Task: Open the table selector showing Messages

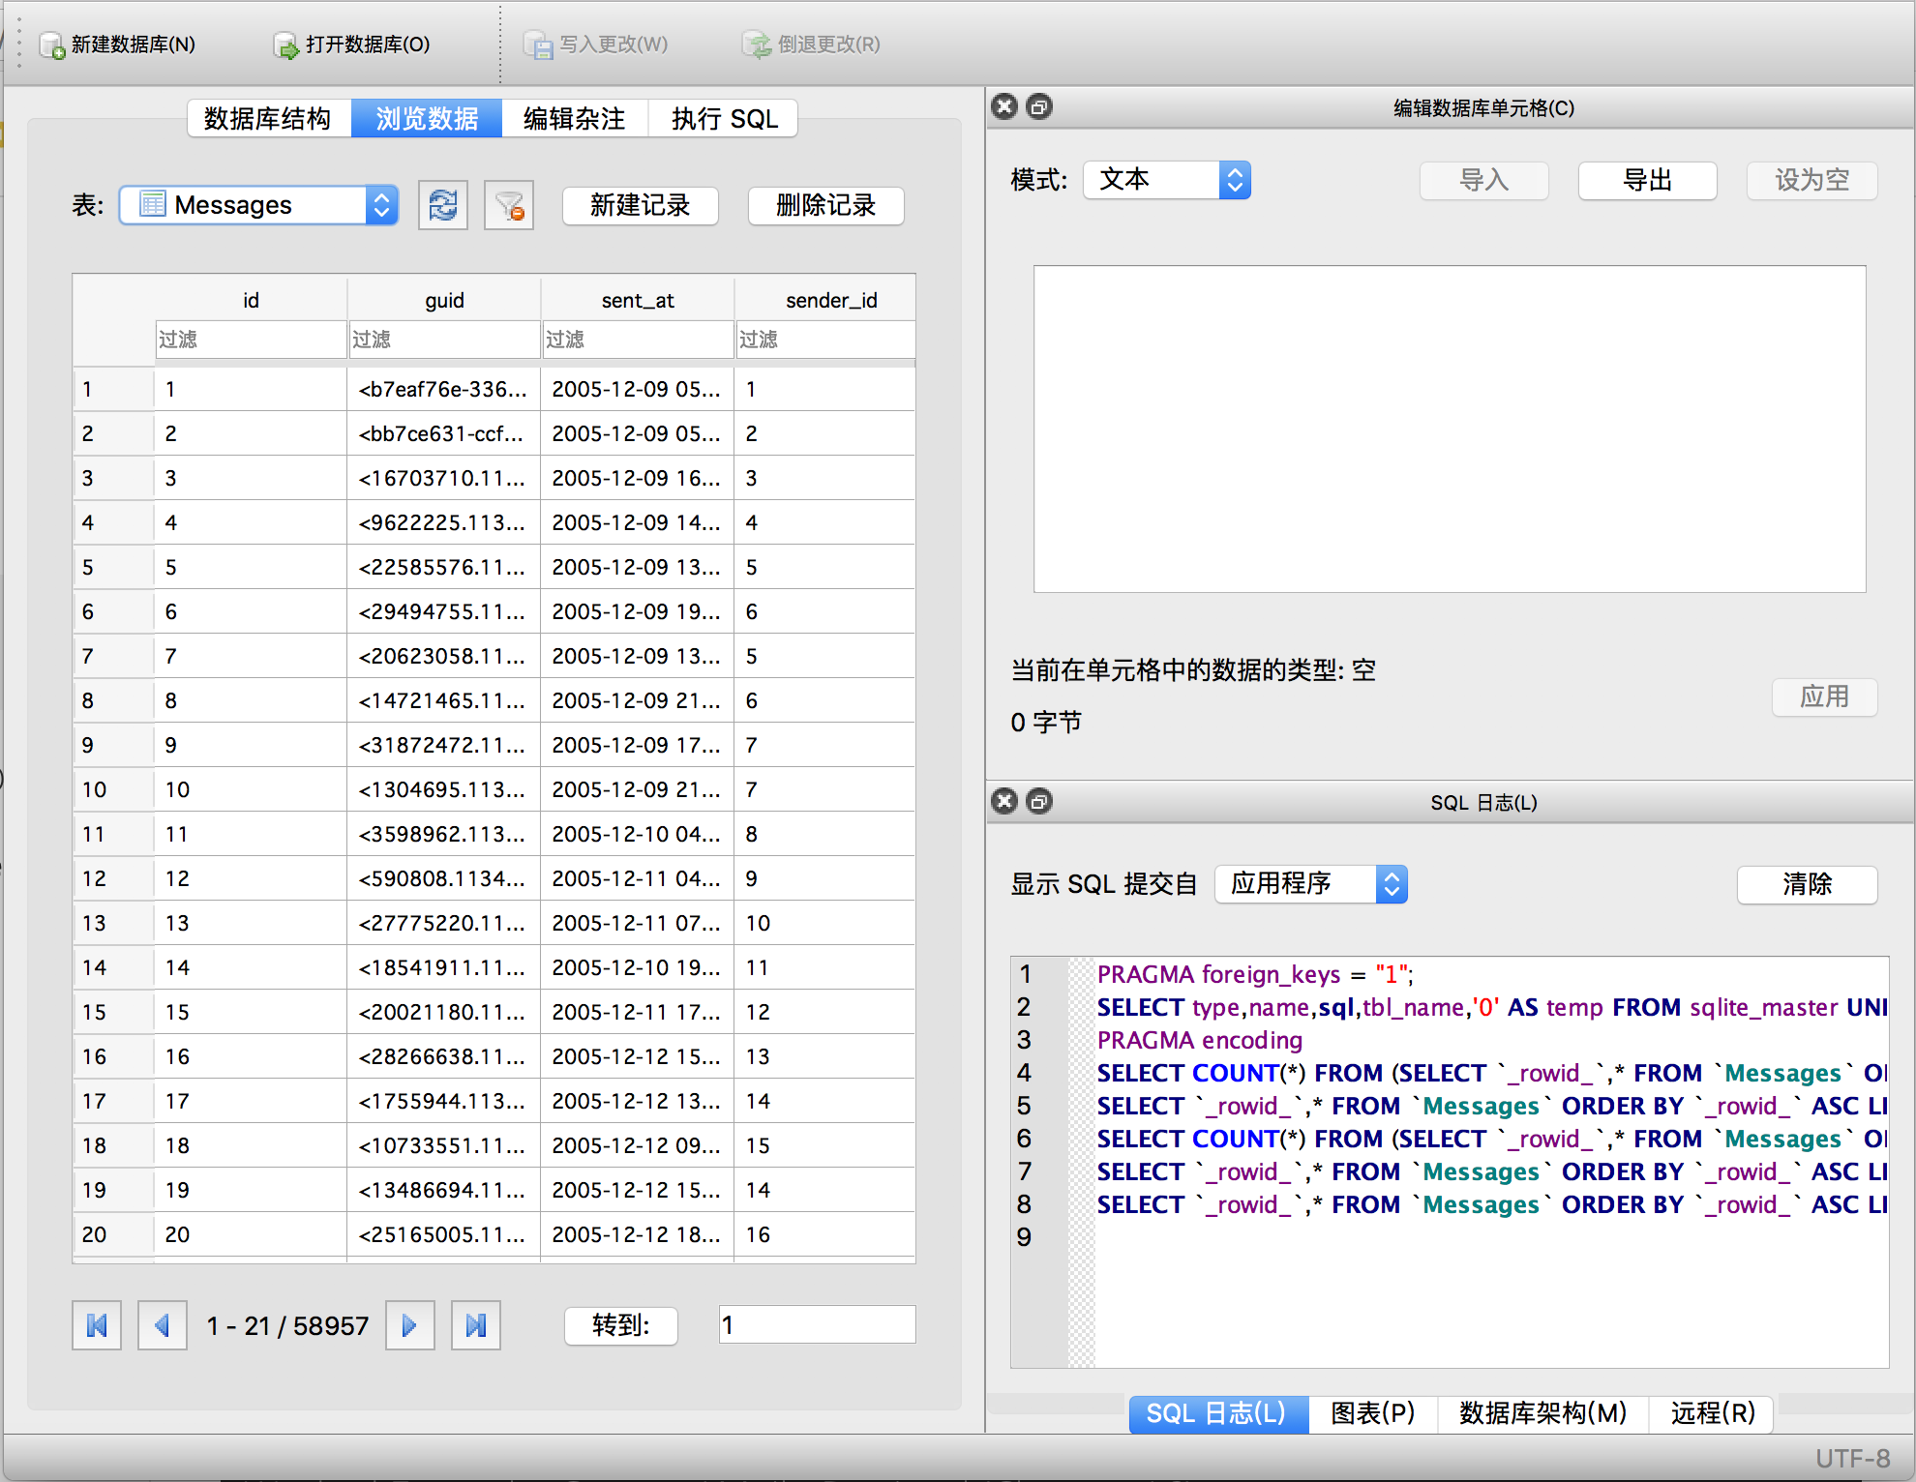Action: 256,205
